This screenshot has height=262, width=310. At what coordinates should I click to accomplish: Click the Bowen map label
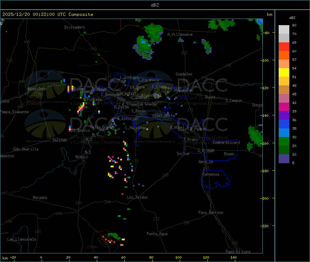(x=229, y=154)
